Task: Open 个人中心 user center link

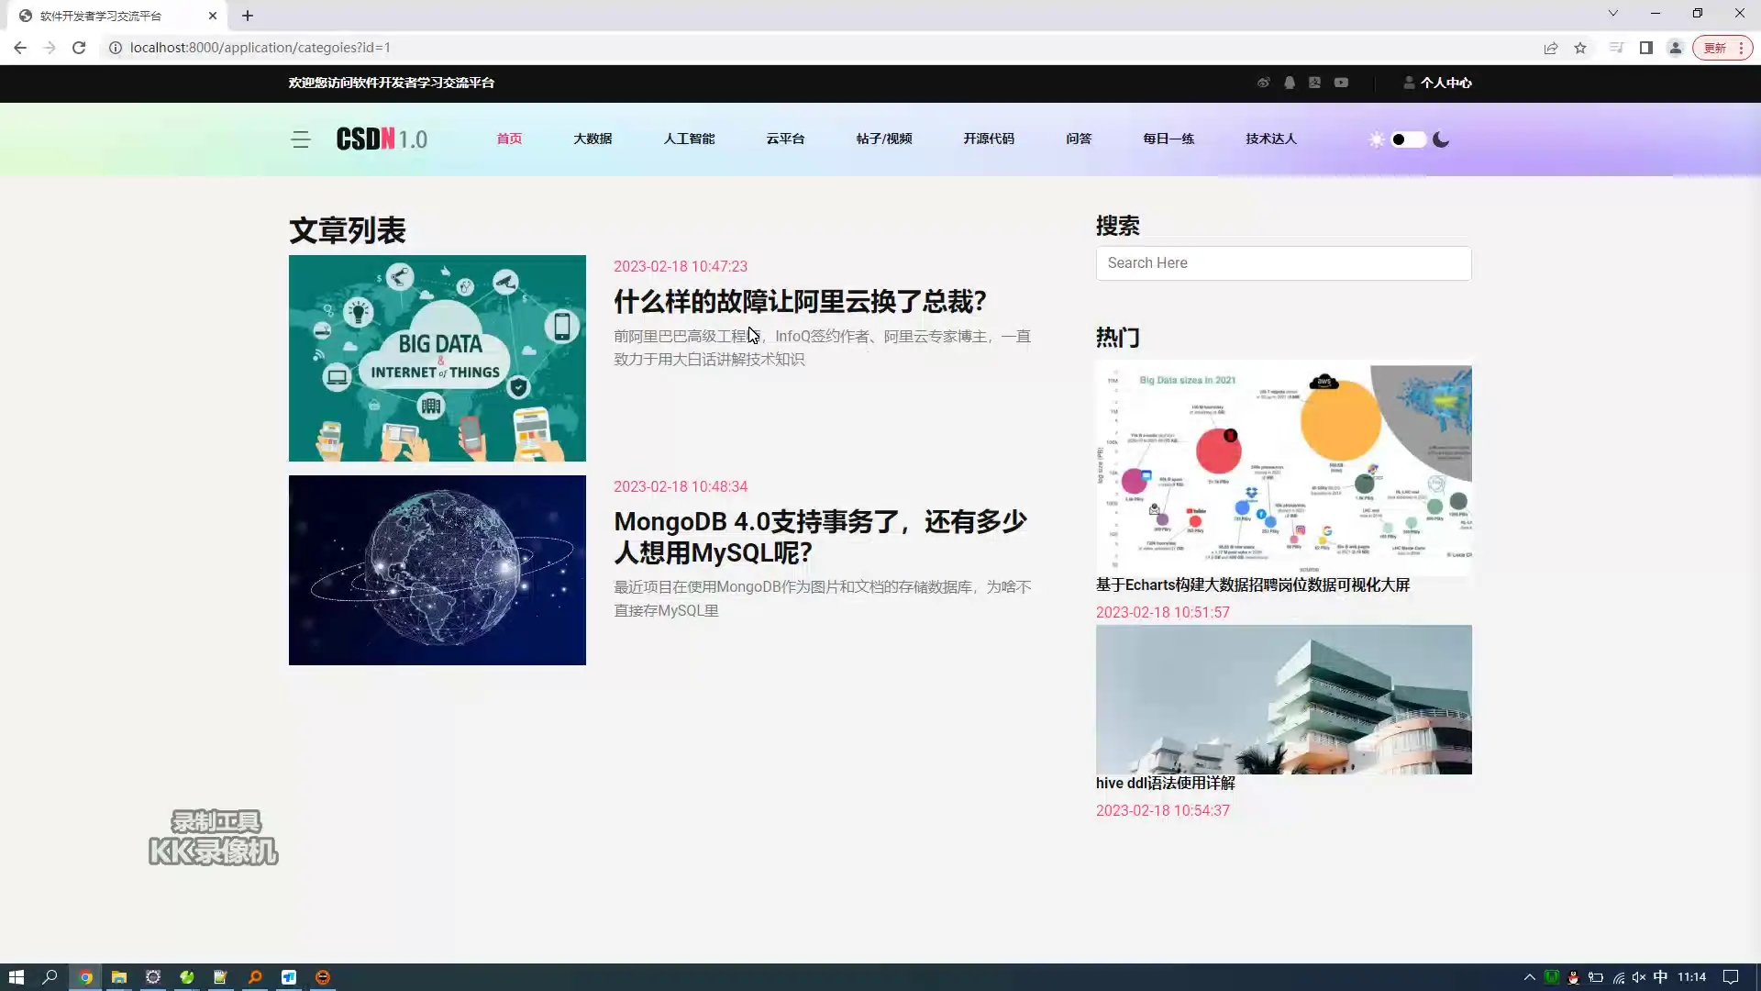Action: coord(1445,83)
